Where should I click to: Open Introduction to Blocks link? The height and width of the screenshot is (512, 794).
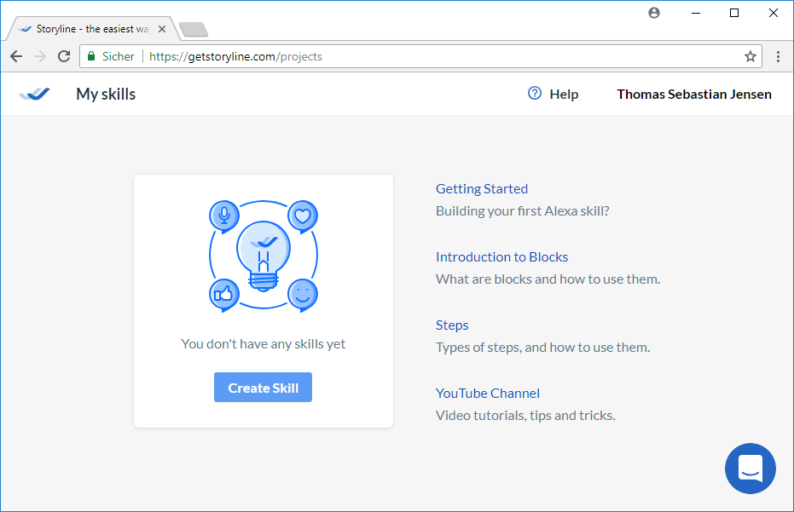coord(501,257)
